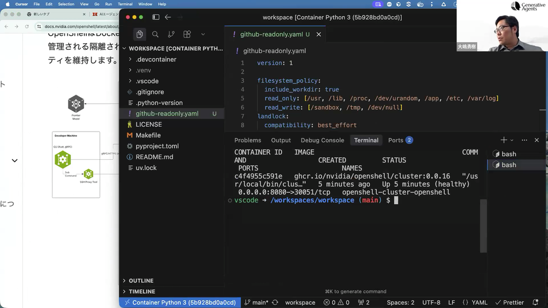Image resolution: width=548 pixels, height=308 pixels.
Task: Click the browser back arrow
Action: click(x=6, y=27)
